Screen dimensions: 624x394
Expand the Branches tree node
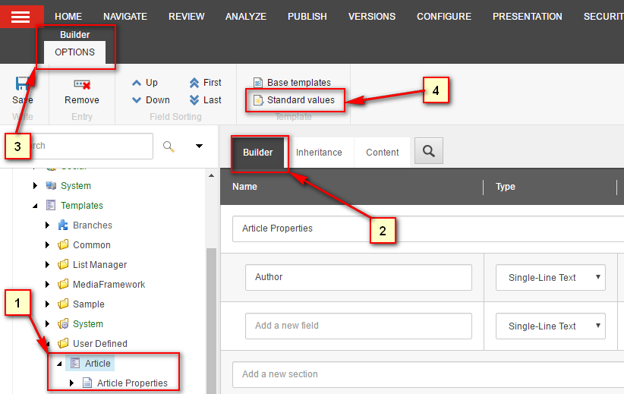pos(47,225)
